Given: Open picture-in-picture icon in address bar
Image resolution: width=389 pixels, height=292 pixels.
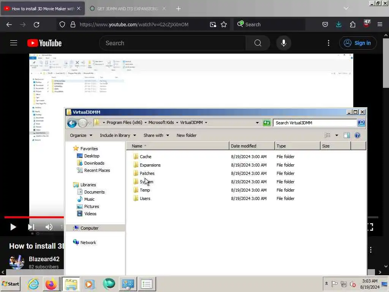Looking at the screenshot, I should [213, 24].
